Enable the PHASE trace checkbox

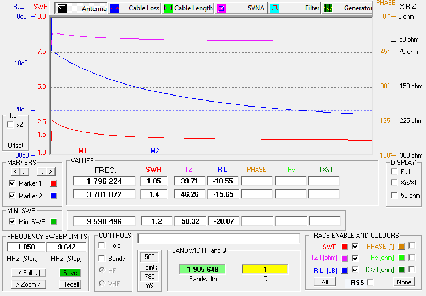[412, 246]
